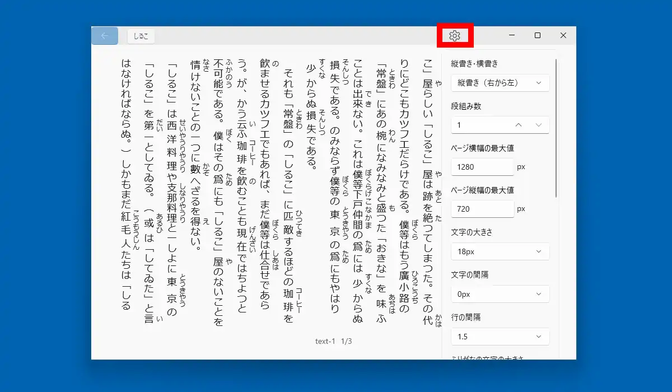Click the page indicator text-1 1/3
The image size is (672, 392).
334,340
